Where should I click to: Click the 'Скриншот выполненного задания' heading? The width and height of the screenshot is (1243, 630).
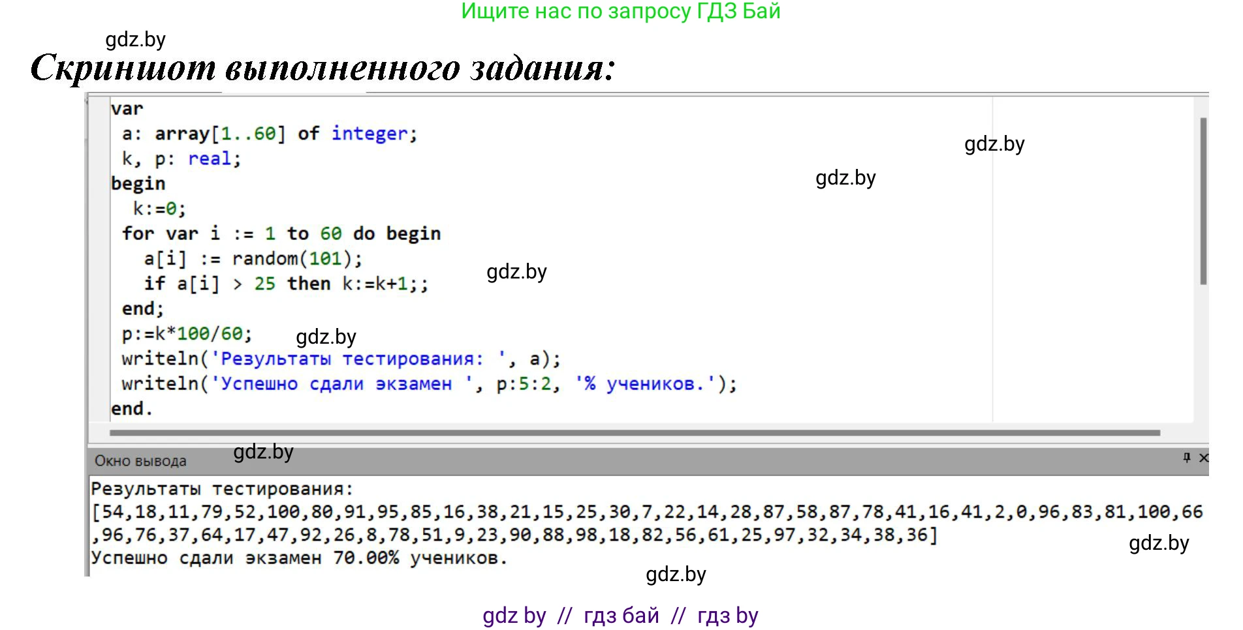[x=323, y=68]
